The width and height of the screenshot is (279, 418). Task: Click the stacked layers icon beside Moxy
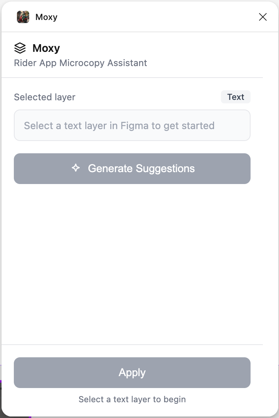click(x=20, y=48)
